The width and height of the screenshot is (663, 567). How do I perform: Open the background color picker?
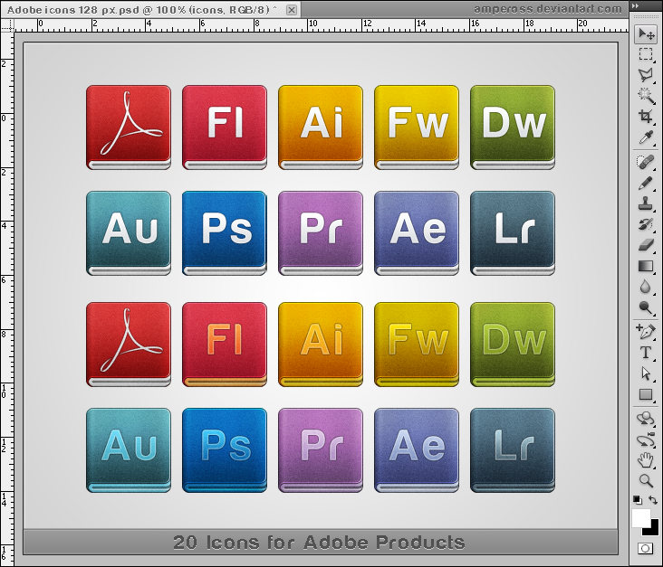click(x=655, y=530)
